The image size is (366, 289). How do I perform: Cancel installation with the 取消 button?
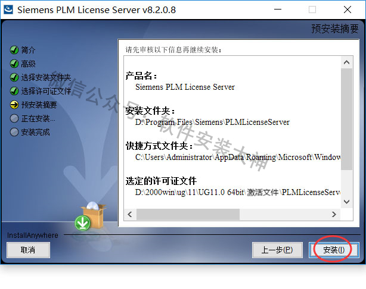(28, 250)
